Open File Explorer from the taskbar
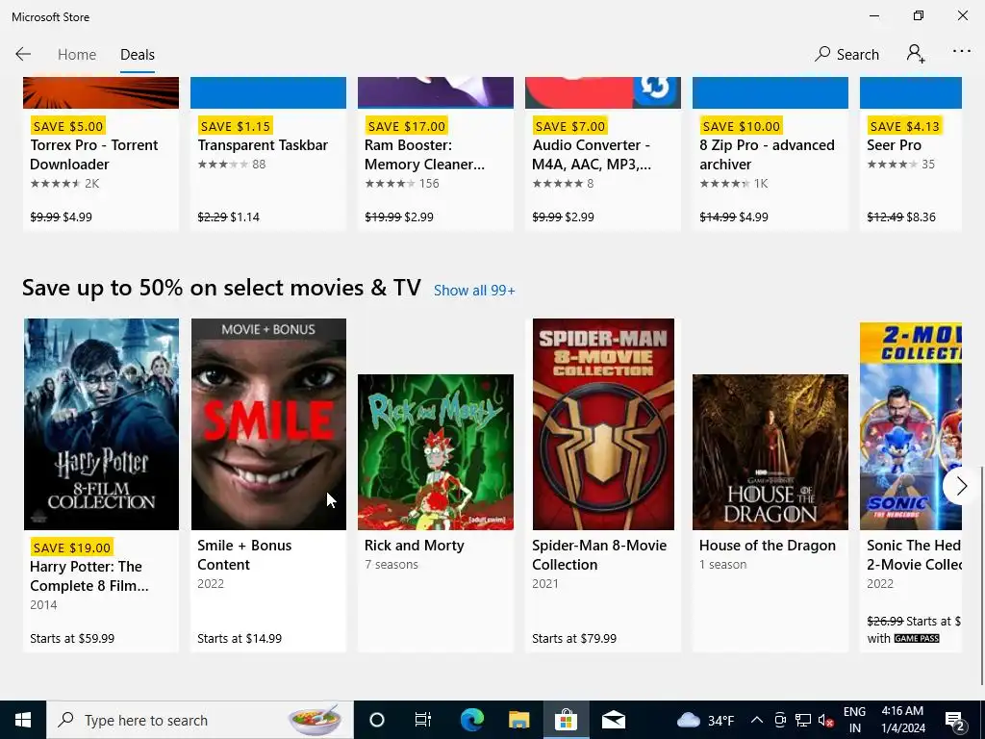985x739 pixels. [x=518, y=720]
